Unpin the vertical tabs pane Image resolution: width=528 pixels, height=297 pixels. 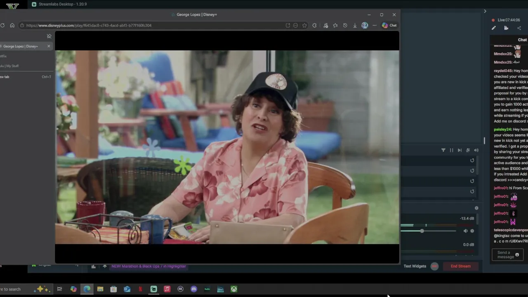[x=49, y=36]
